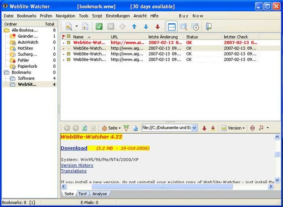The image size is (283, 207).
Task: Open the Version dropdown
Action: tap(233, 128)
